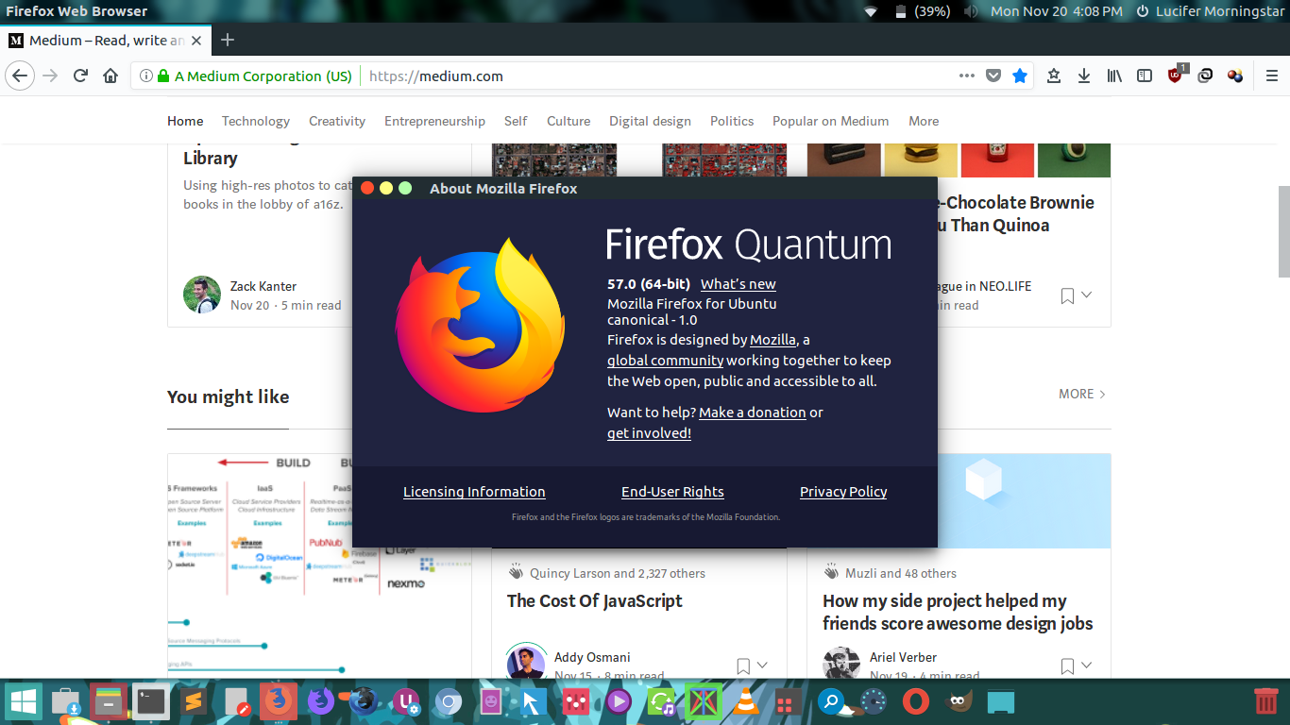
Task: Click the clap icon beside Muzli
Action: tap(831, 572)
